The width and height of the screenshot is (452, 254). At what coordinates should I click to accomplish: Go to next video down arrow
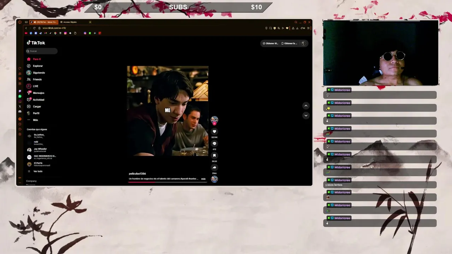pos(306,115)
